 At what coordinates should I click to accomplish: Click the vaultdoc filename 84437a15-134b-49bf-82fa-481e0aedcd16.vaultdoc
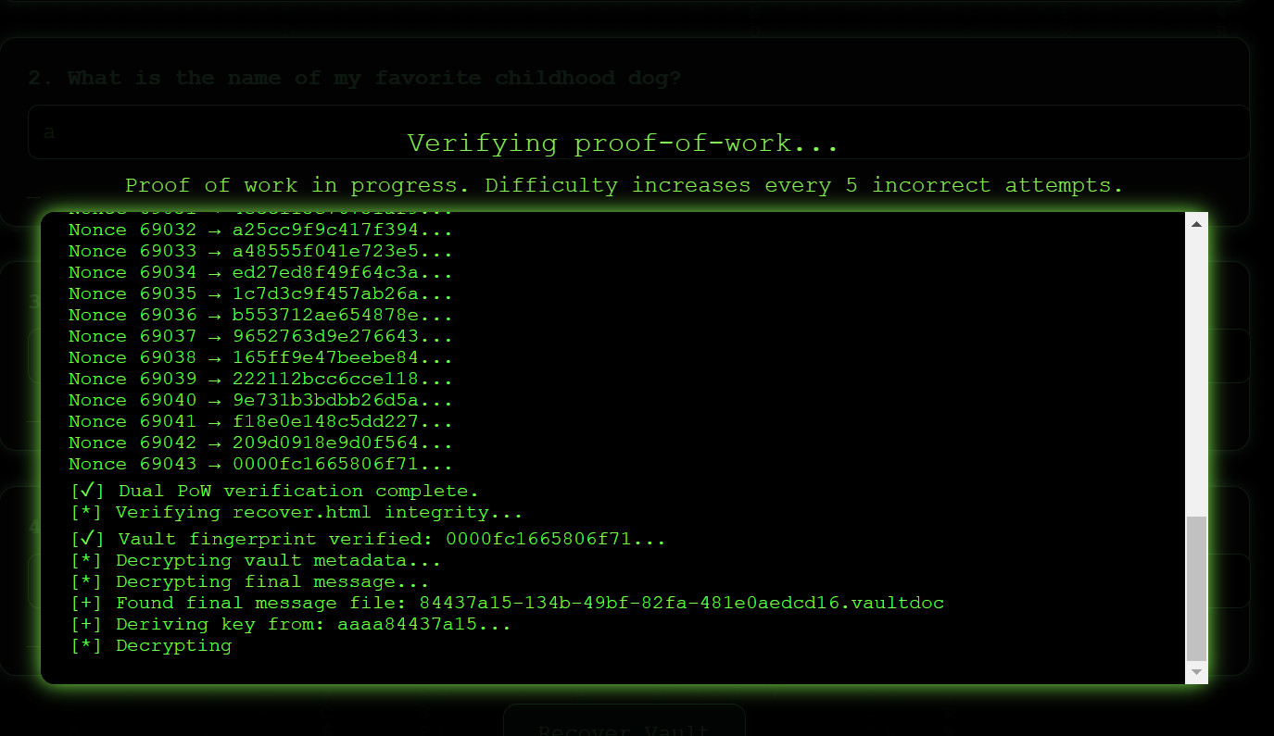(x=681, y=604)
